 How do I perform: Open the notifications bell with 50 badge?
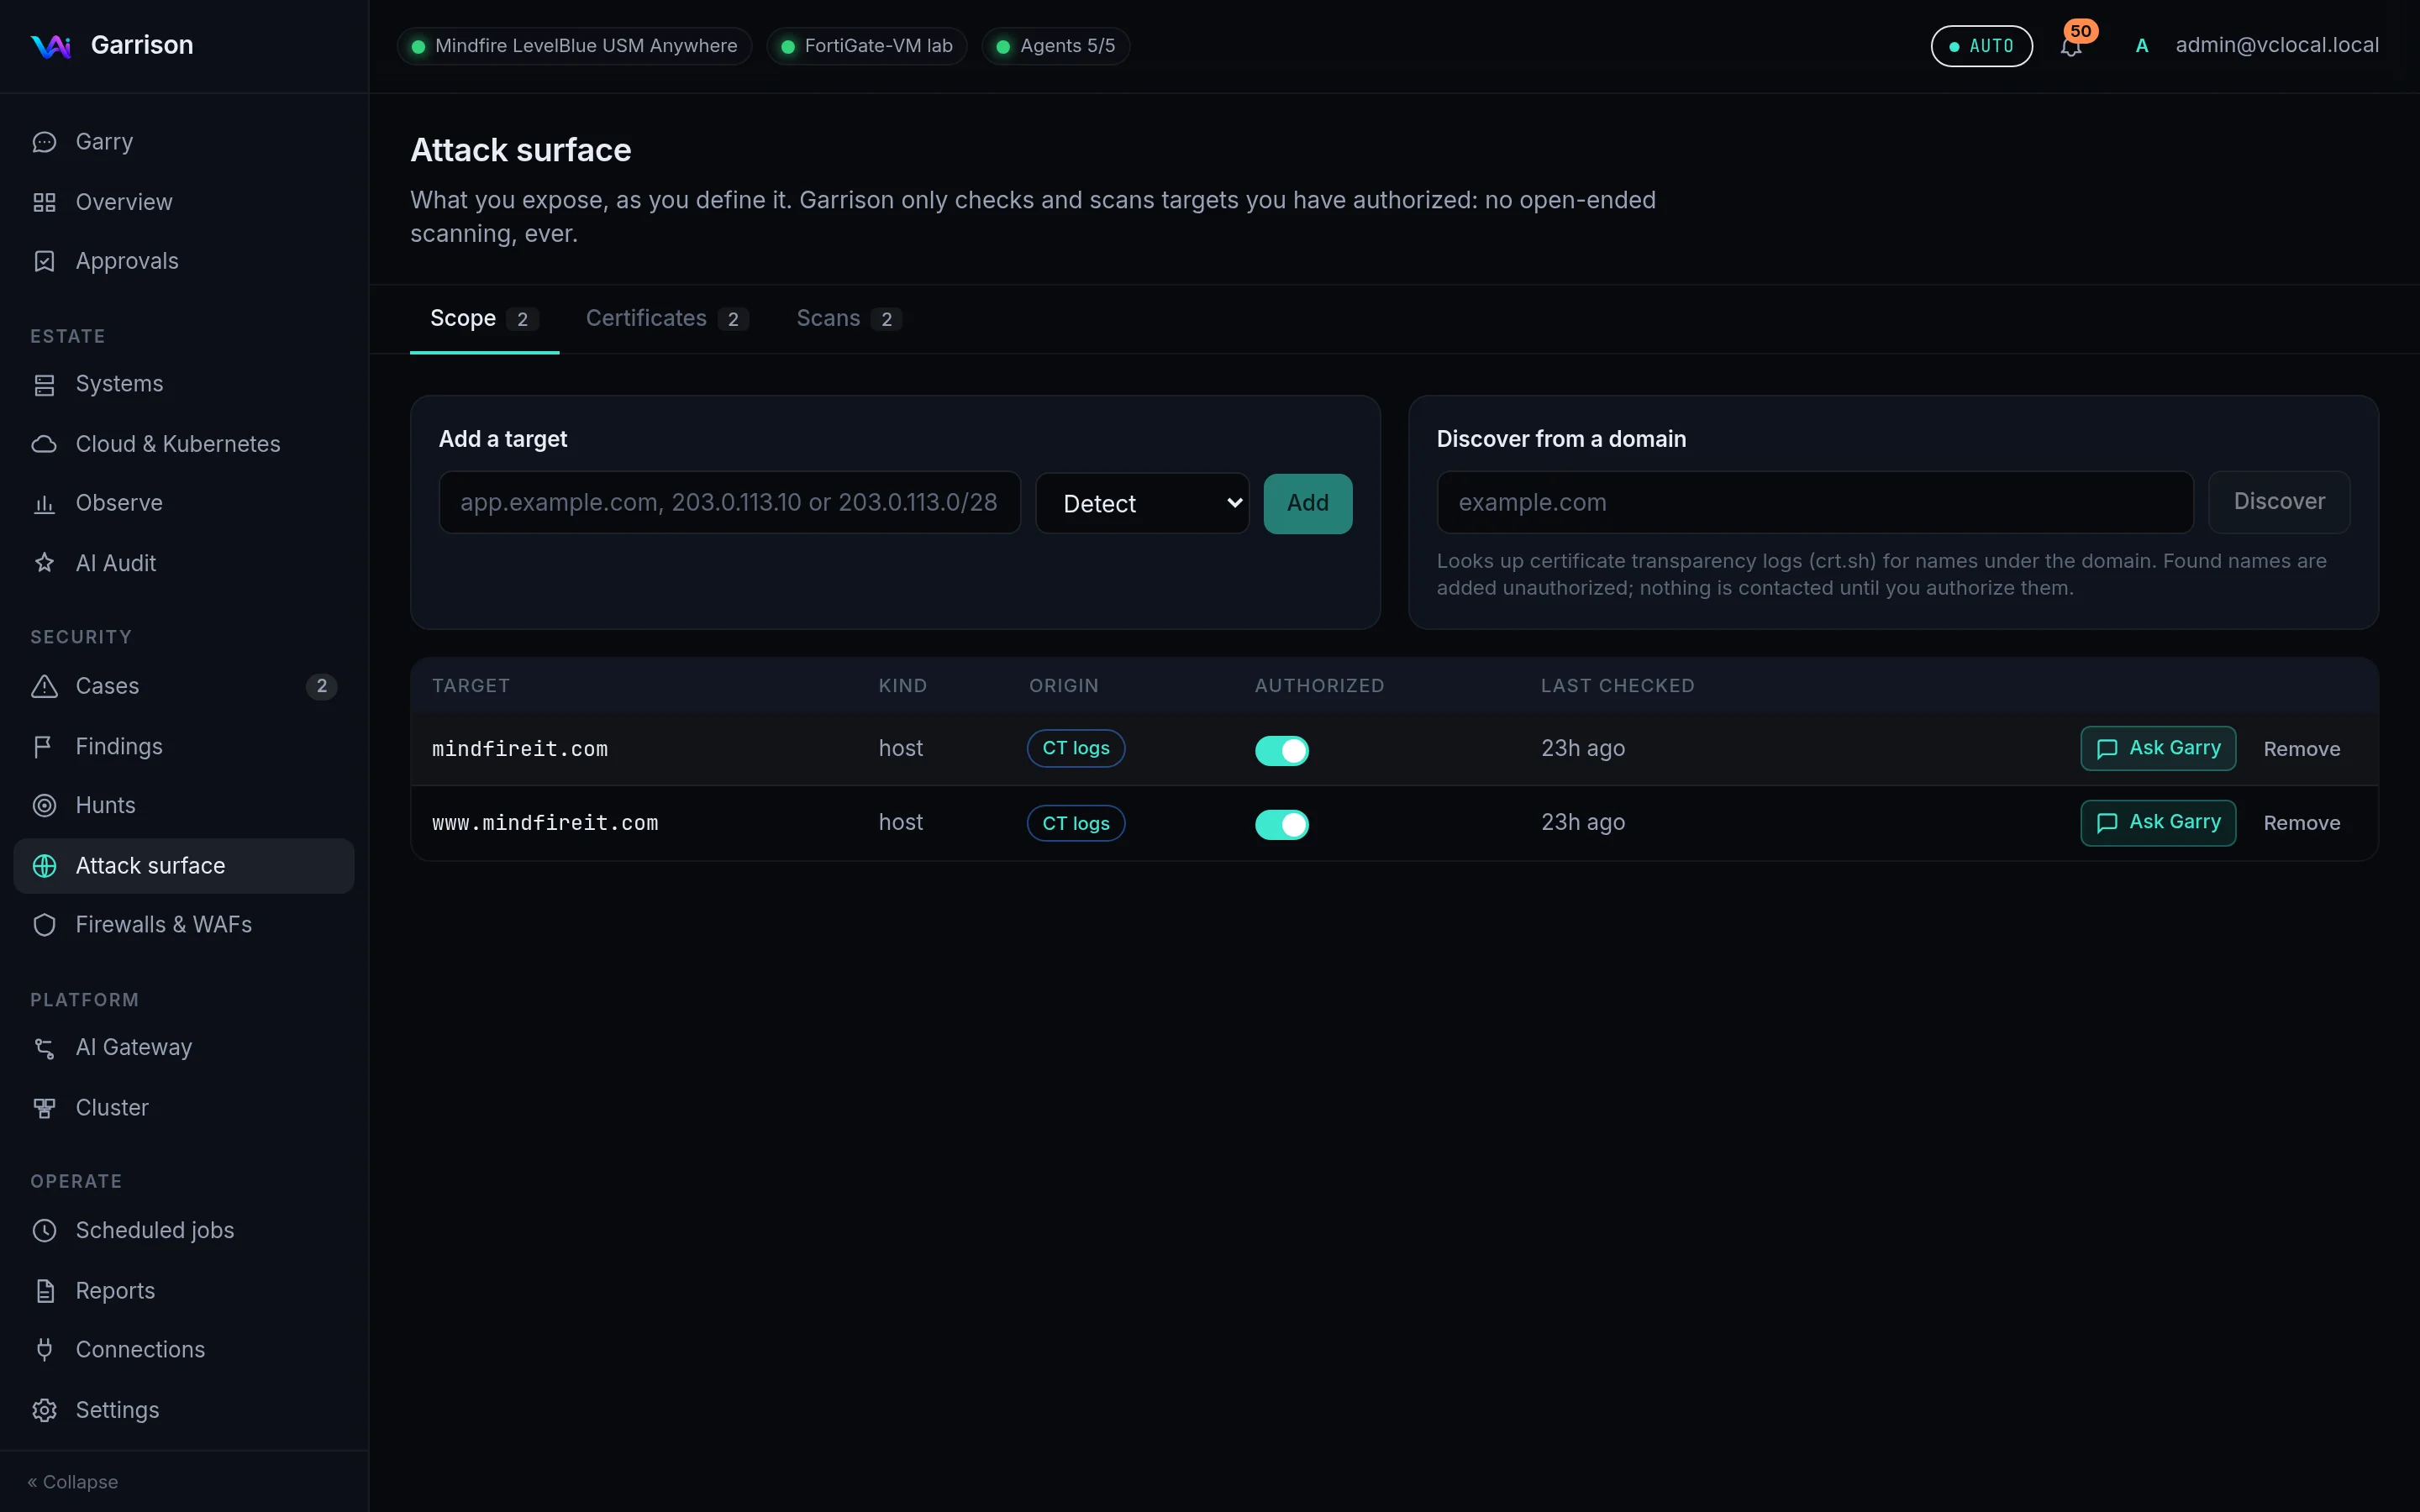(2071, 46)
